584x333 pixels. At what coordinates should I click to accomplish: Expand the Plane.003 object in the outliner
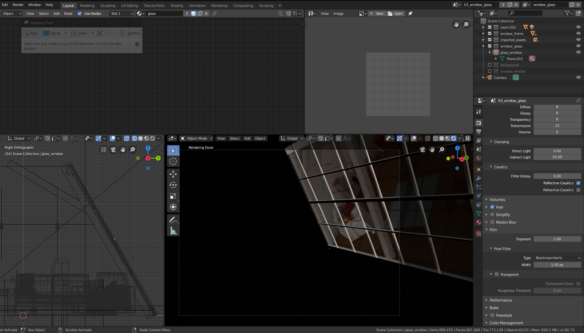coord(496,58)
